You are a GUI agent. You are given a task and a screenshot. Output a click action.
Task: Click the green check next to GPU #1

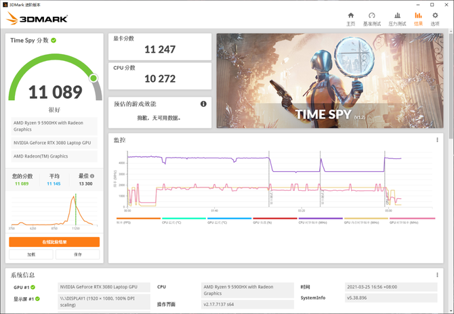point(32,287)
